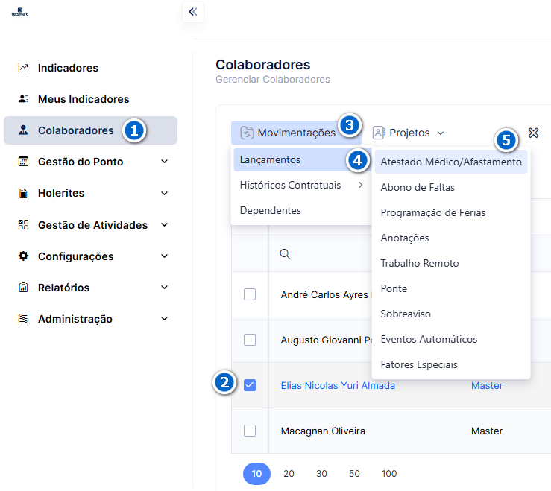551x491 pixels.
Task: Open Colaboradores in sidebar
Action: pos(90,130)
